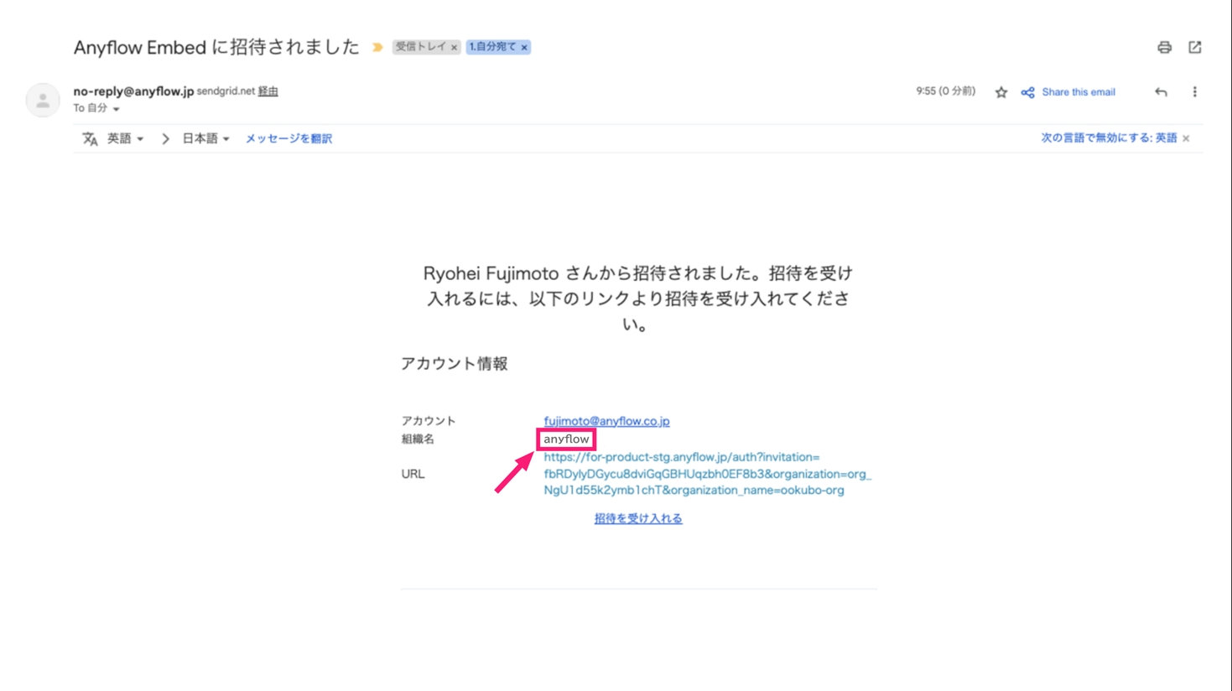Click 招待を受け入れる invitation link
The width and height of the screenshot is (1232, 691).
coord(637,518)
